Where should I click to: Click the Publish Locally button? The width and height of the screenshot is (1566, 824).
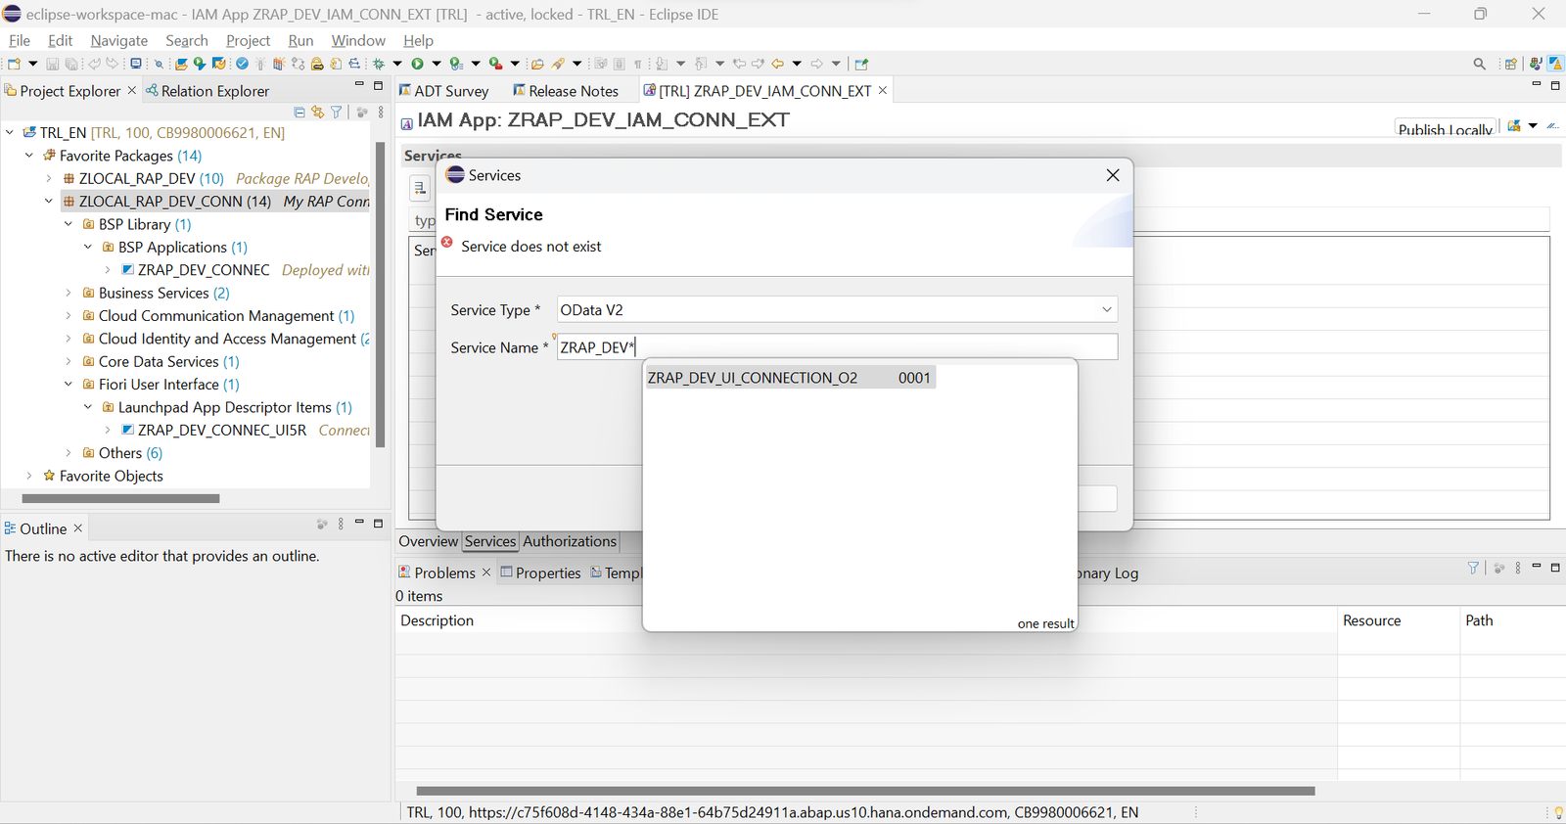tap(1445, 128)
